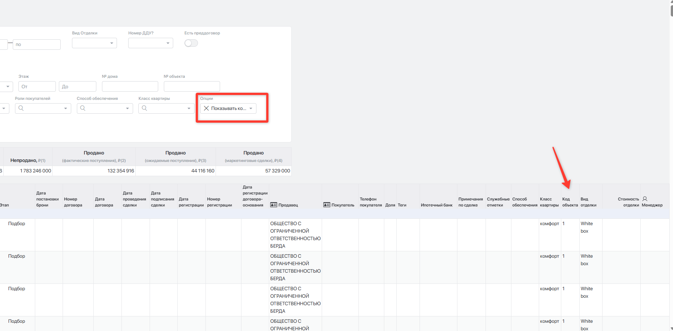Focus the № объекта input field
This screenshot has height=331, width=673.
pos(192,86)
